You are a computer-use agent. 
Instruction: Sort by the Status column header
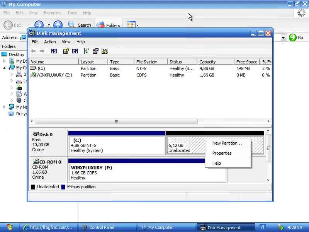pyautogui.click(x=182, y=62)
